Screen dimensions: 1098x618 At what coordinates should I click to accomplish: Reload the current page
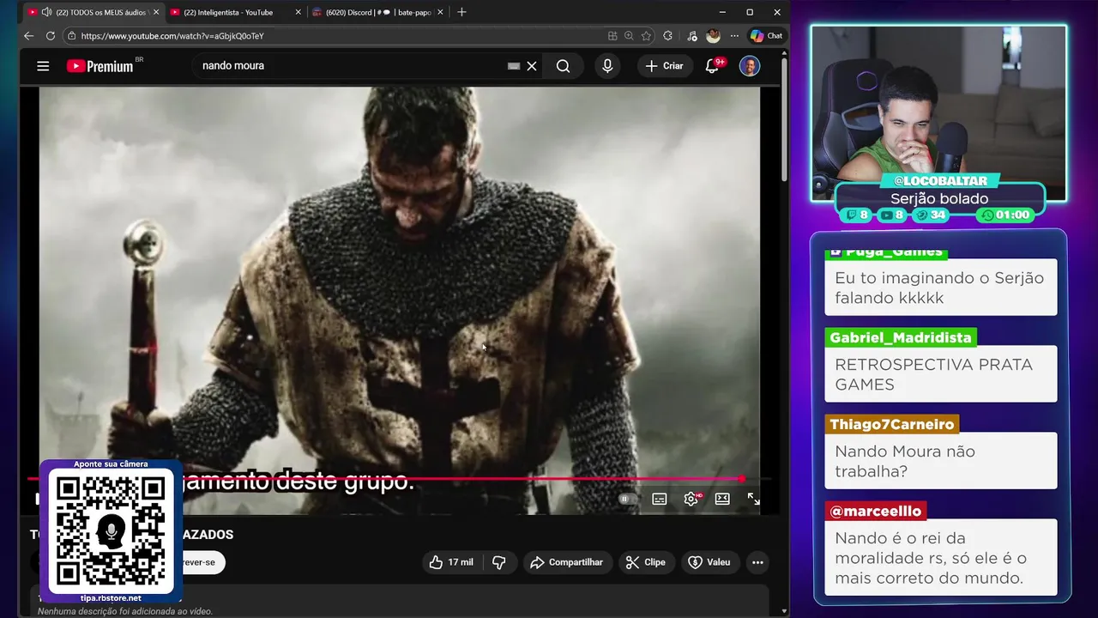[50, 36]
